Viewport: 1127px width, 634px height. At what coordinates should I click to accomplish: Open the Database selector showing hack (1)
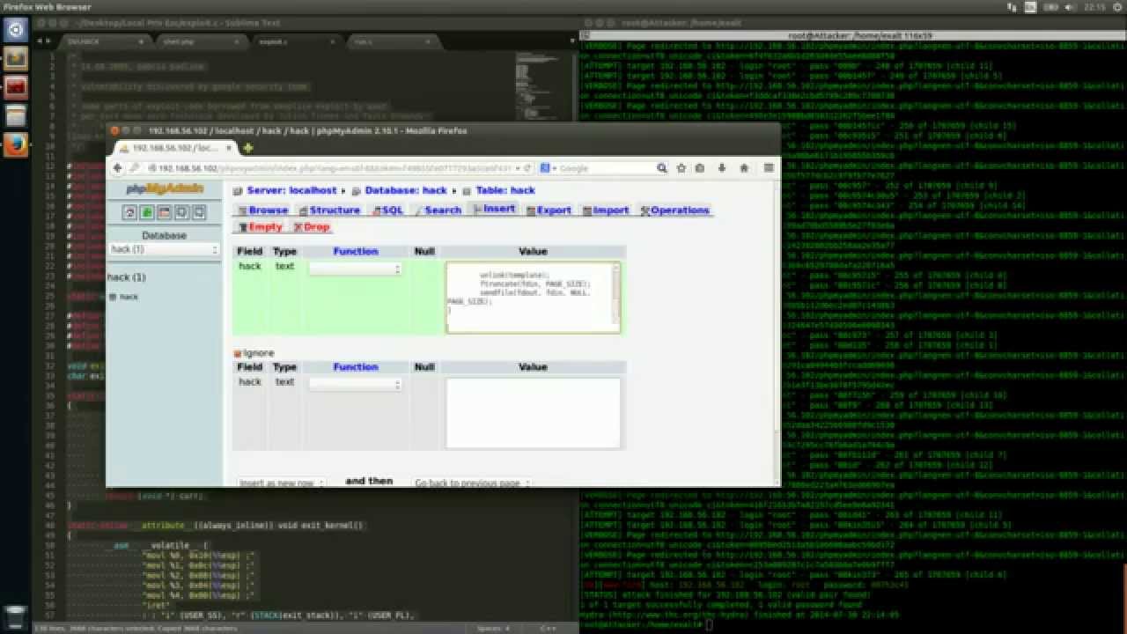coord(164,250)
